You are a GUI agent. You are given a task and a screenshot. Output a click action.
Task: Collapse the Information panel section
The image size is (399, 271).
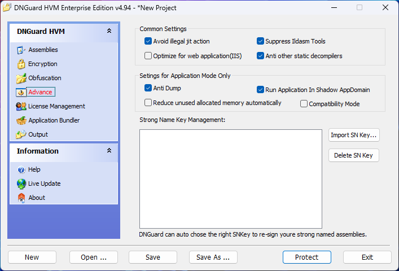(x=109, y=151)
